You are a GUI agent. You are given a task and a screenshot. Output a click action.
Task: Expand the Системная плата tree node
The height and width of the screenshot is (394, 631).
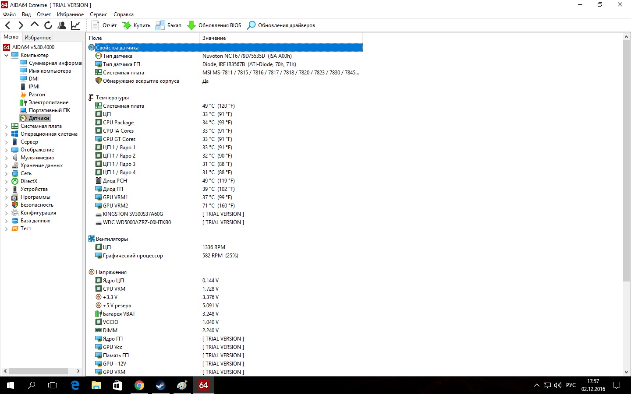pos(6,127)
